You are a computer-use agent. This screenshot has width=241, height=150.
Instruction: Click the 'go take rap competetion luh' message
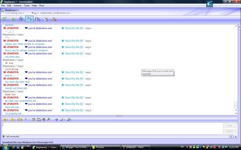[x=21, y=101]
